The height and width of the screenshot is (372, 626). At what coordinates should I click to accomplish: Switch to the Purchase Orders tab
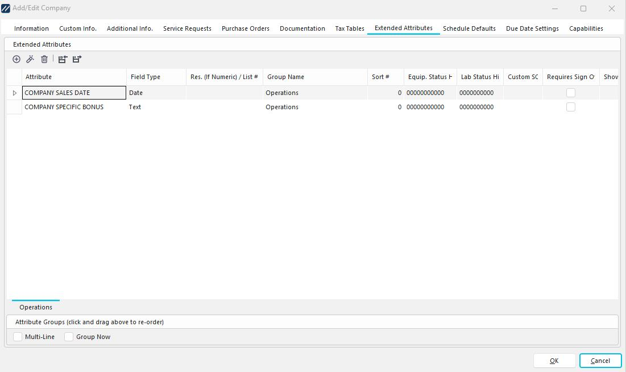246,28
